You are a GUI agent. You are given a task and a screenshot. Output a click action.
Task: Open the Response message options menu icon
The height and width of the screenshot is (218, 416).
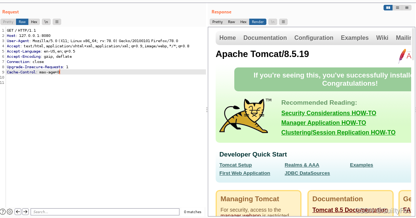point(283,22)
